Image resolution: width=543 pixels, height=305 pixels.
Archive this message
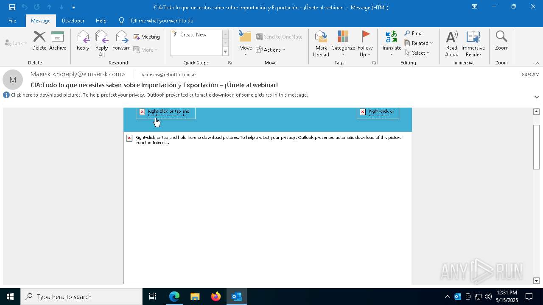58,41
